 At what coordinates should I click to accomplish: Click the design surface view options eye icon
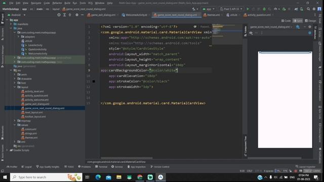tap(251, 33)
